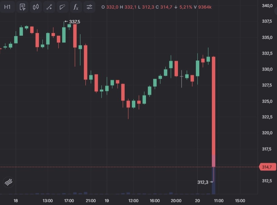The width and height of the screenshot is (277, 205).
Task: Open the fx indicators menu
Action: pyautogui.click(x=76, y=7)
